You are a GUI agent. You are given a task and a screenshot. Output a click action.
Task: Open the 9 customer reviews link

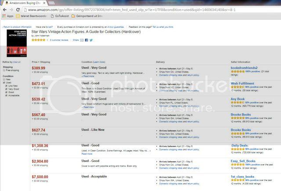(x=59, y=40)
